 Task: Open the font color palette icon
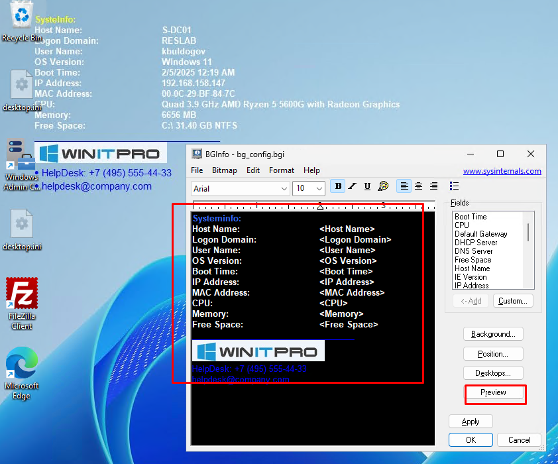pyautogui.click(x=383, y=186)
